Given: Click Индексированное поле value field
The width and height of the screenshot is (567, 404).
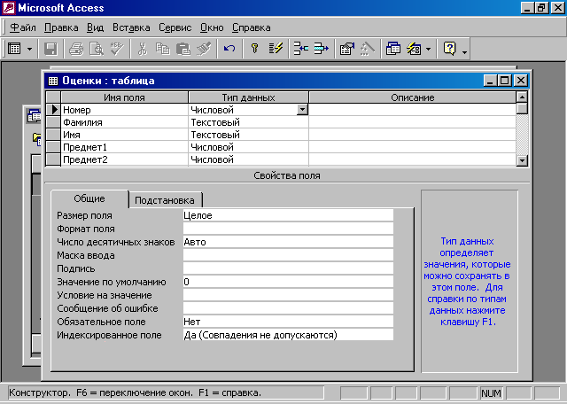Looking at the screenshot, I should click(288, 335).
